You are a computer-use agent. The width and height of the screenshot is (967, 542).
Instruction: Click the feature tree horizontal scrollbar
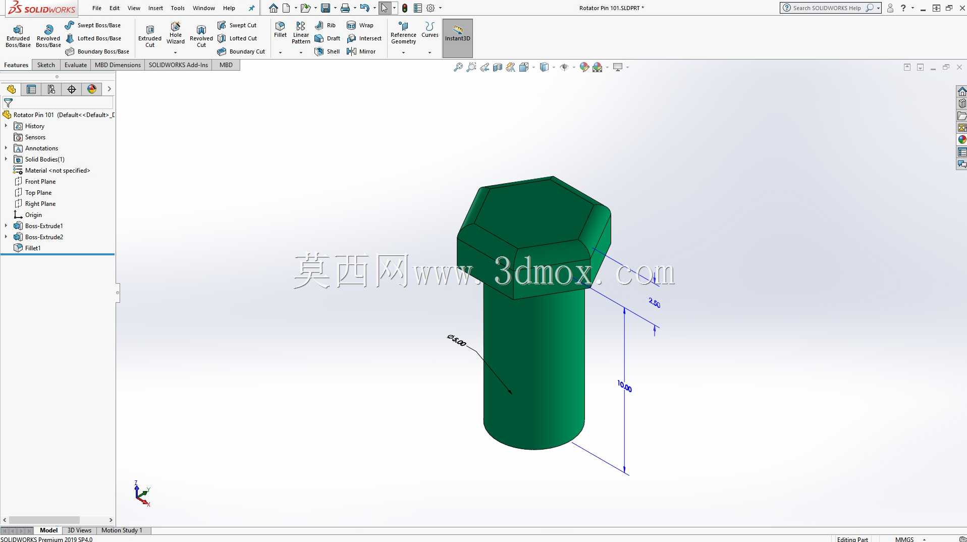(x=44, y=520)
